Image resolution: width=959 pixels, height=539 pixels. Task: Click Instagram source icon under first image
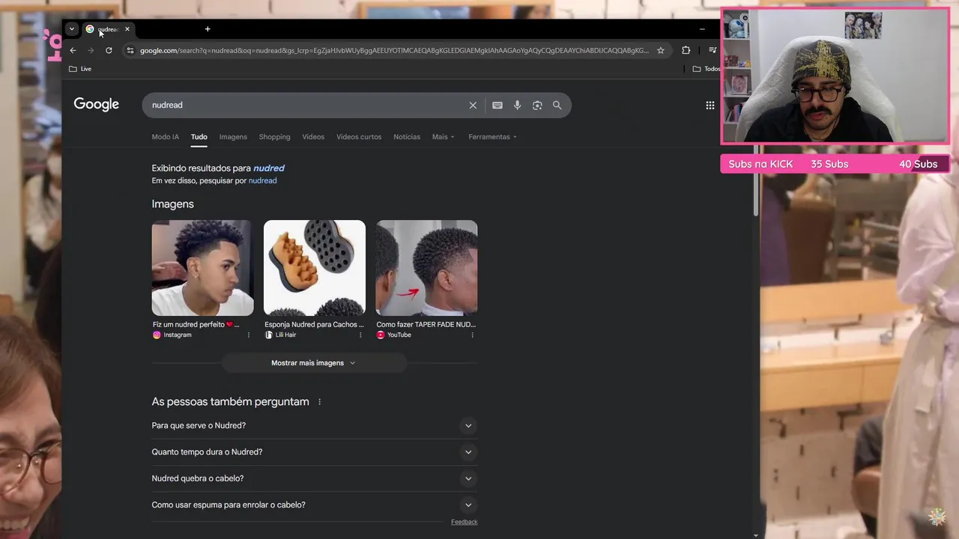pos(157,335)
